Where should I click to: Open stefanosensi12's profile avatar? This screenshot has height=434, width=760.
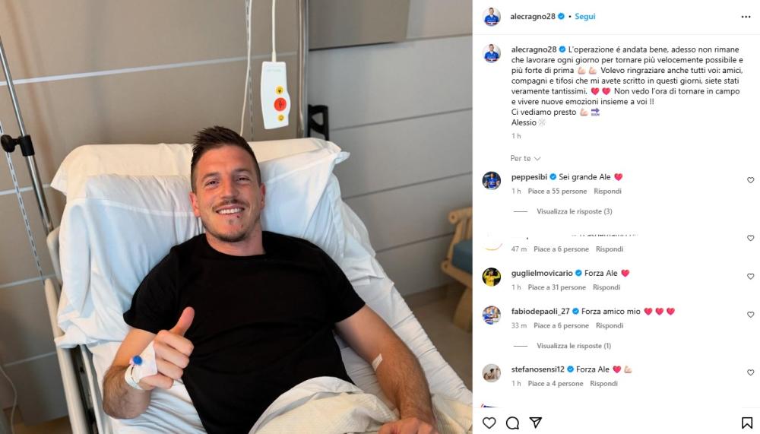tap(492, 373)
